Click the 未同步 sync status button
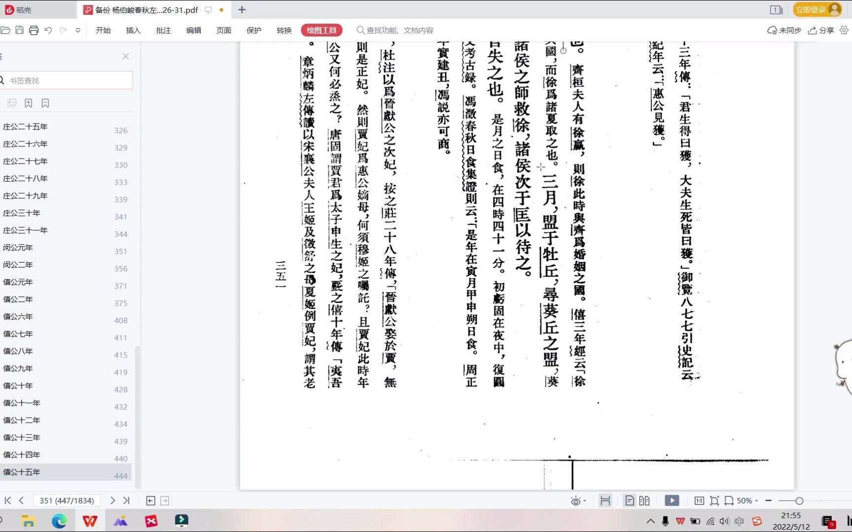This screenshot has width=852, height=532. [x=784, y=30]
